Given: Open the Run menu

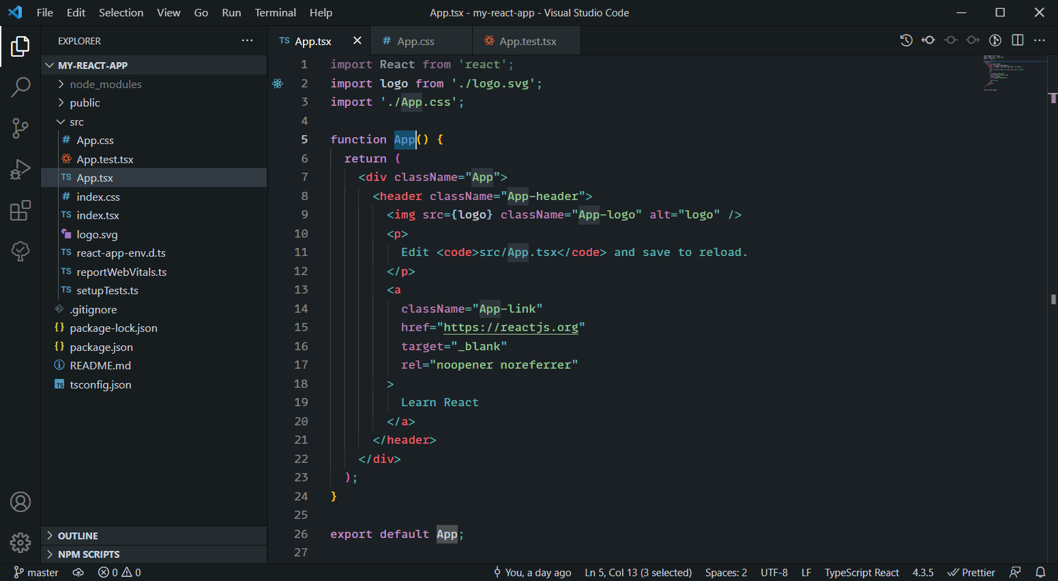Looking at the screenshot, I should 231,12.
